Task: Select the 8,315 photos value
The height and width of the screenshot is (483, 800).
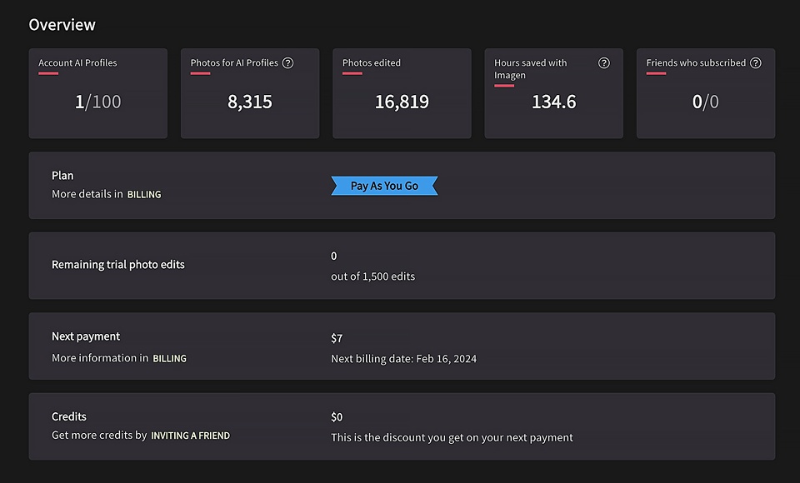Action: click(250, 102)
